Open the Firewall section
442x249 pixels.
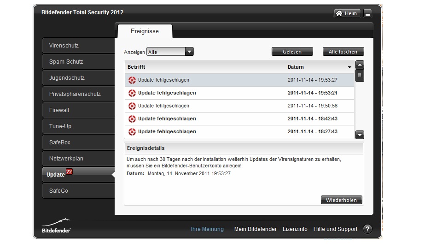point(78,110)
